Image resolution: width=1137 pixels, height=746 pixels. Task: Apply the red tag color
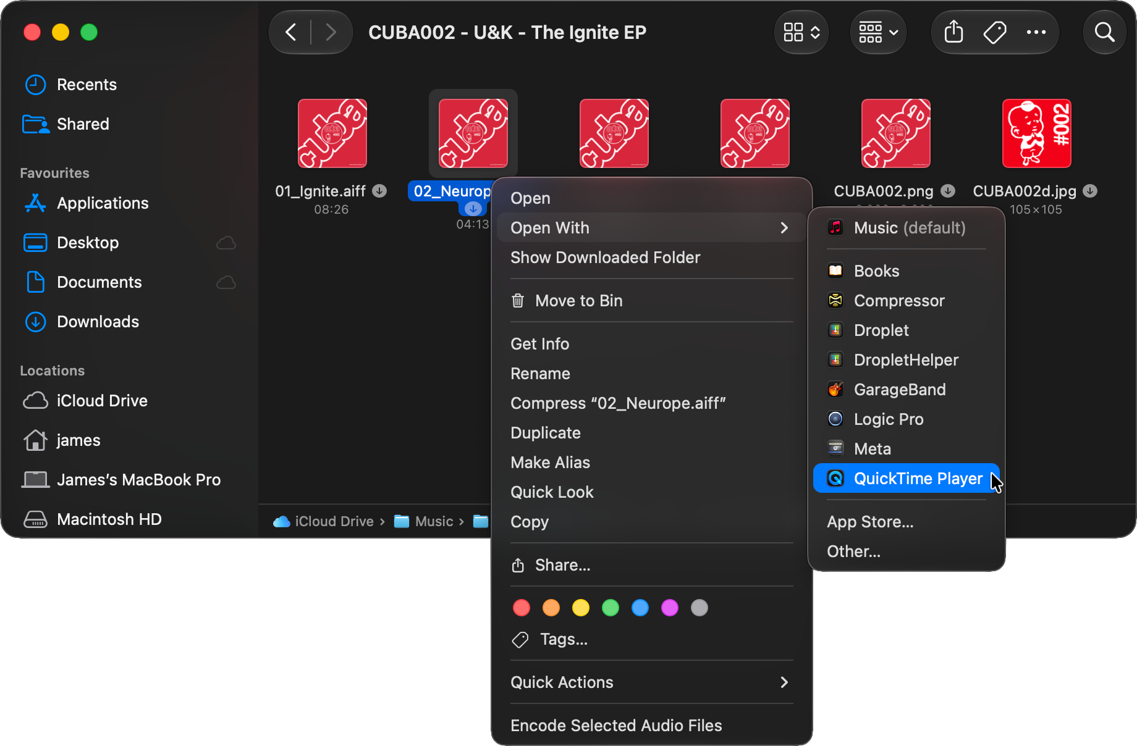tap(522, 608)
